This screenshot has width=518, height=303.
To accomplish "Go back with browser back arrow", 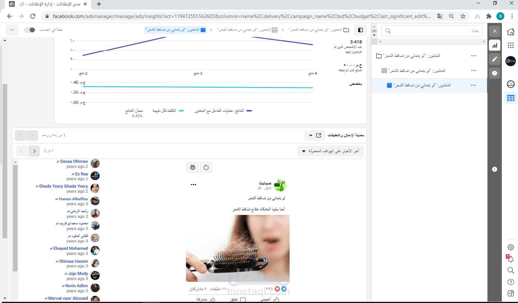I will [x=10, y=16].
